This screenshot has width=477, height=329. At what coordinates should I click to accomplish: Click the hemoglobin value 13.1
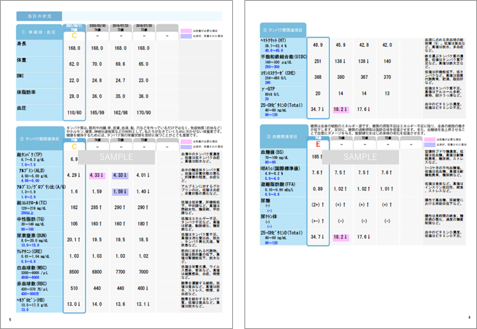[x=143, y=304]
